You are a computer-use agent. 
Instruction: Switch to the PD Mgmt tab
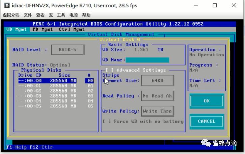tap(43, 29)
